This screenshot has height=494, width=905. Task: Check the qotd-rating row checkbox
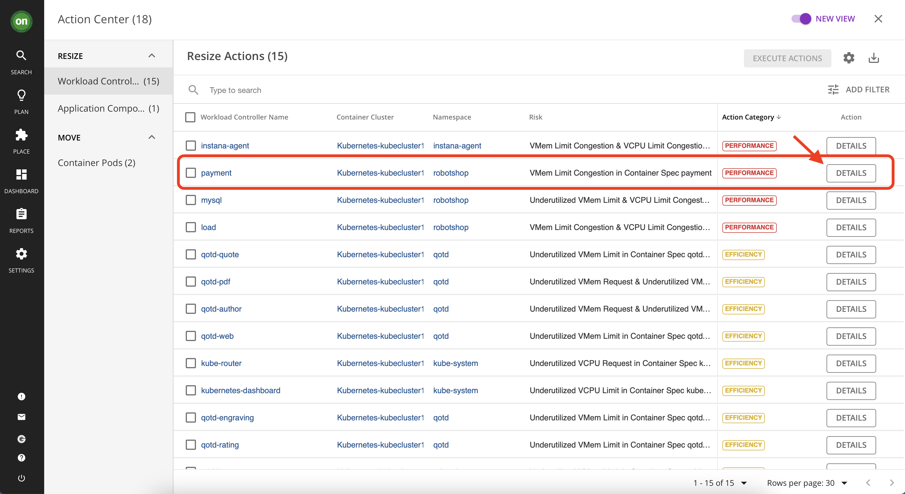(x=191, y=445)
